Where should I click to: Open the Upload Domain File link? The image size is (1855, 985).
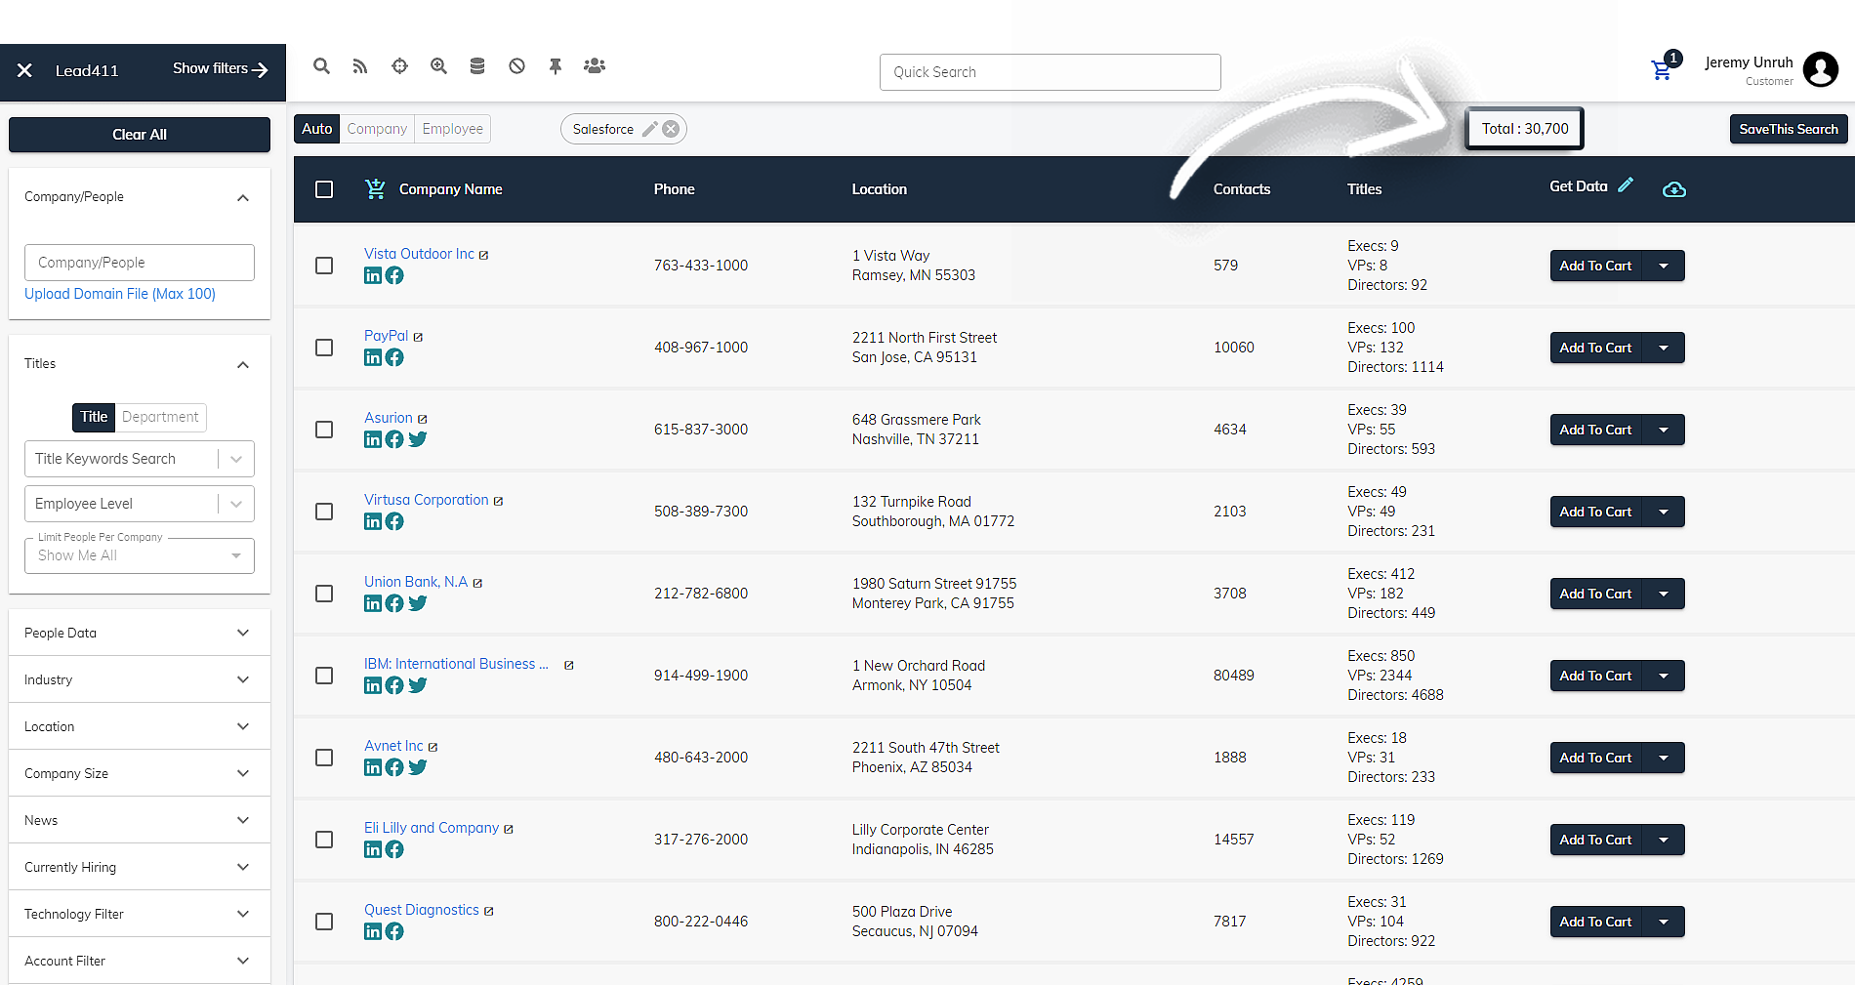click(x=120, y=294)
